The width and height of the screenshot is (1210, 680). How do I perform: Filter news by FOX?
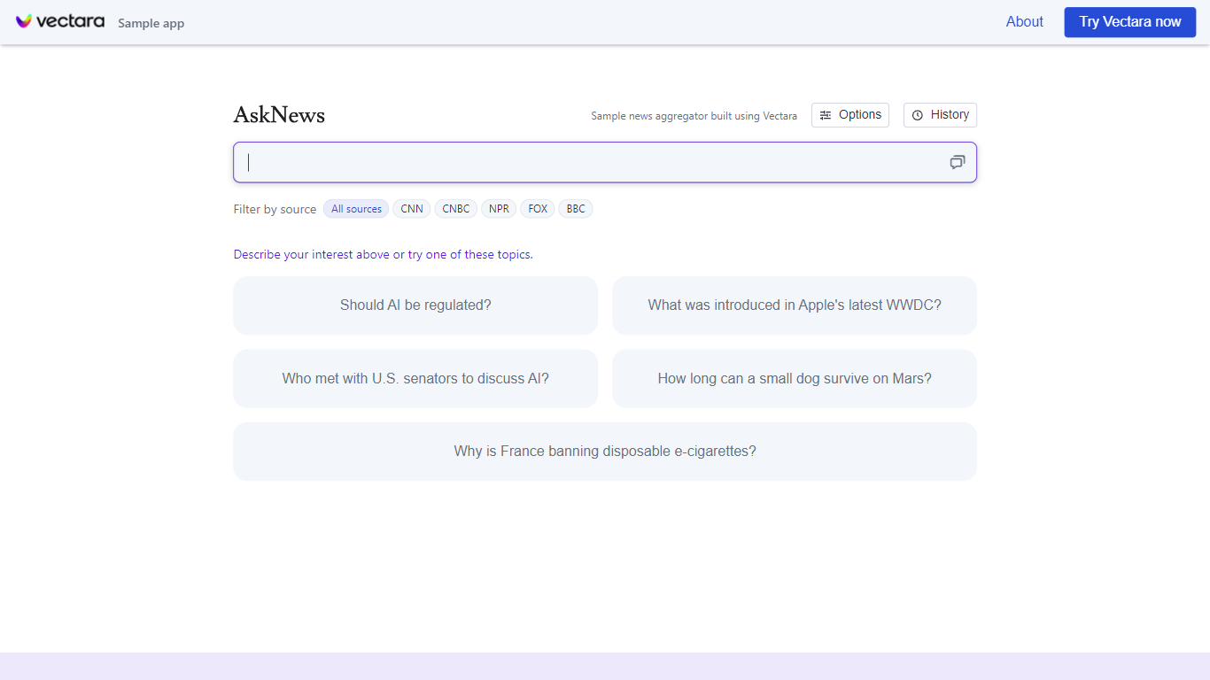538,209
